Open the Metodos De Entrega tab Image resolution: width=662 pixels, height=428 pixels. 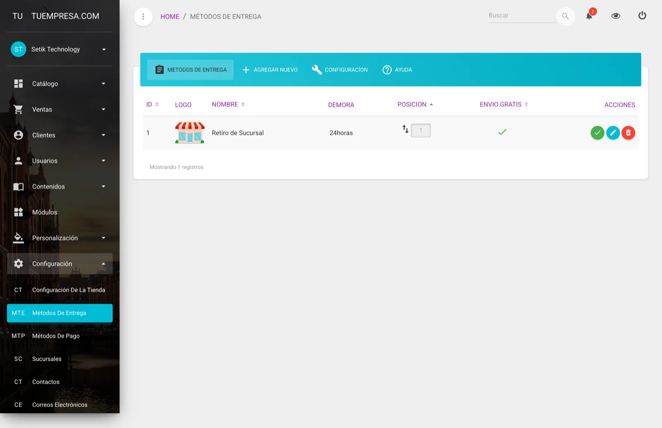190,70
